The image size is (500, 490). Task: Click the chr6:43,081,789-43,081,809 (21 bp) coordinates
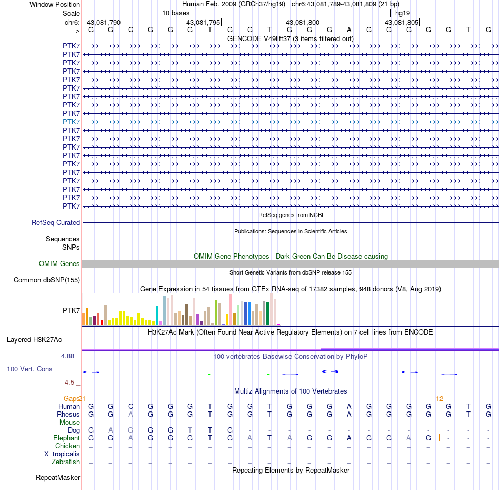[x=345, y=4]
